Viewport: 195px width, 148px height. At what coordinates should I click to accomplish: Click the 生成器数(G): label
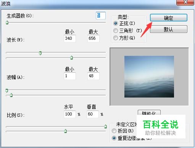coord(20,16)
